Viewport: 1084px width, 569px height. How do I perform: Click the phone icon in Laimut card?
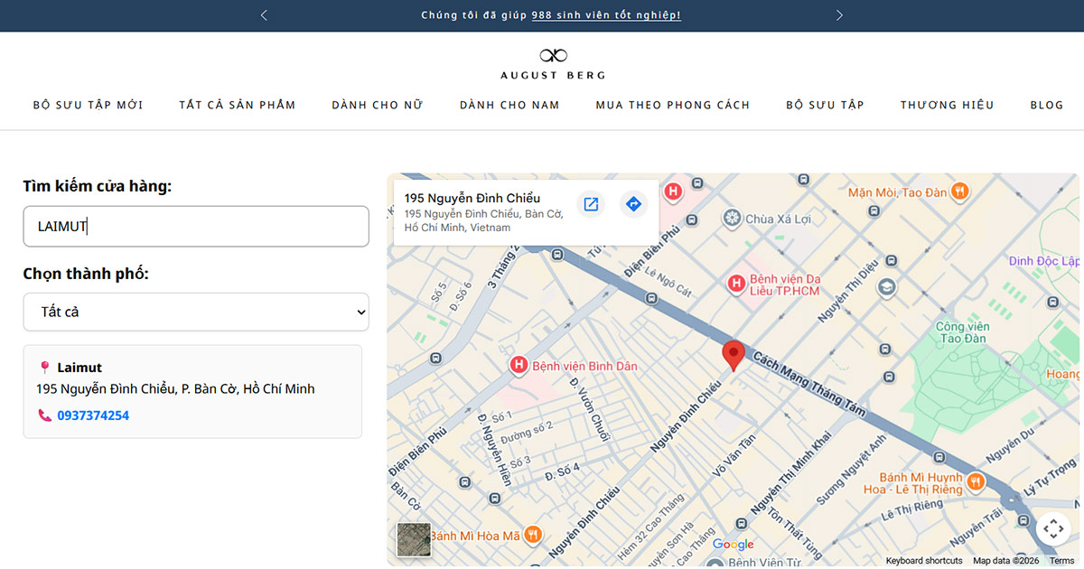coord(44,415)
